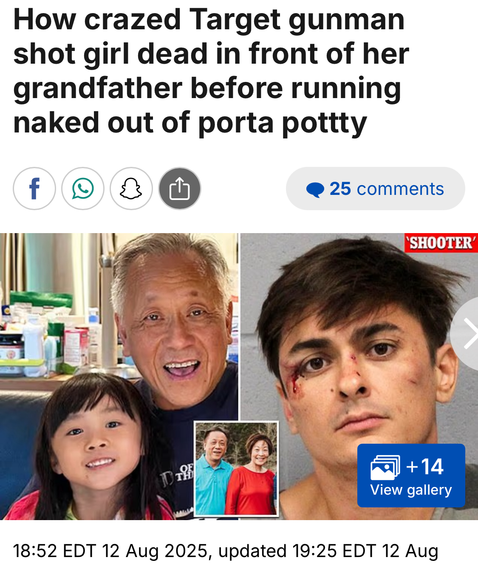Open the 25 comments section
Image resolution: width=478 pixels, height=563 pixels.
point(375,189)
